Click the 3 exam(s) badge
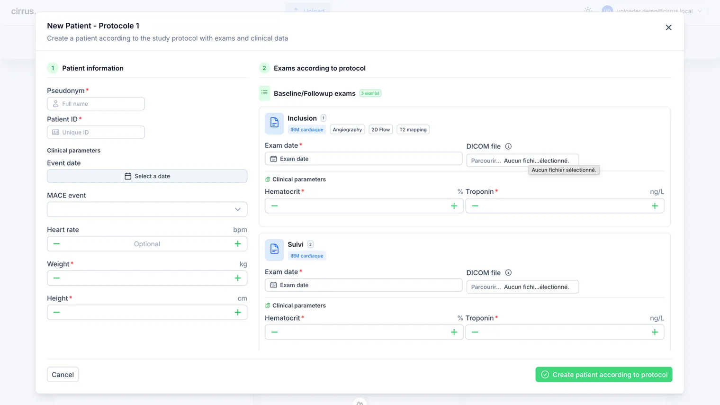720x405 pixels. 370,93
